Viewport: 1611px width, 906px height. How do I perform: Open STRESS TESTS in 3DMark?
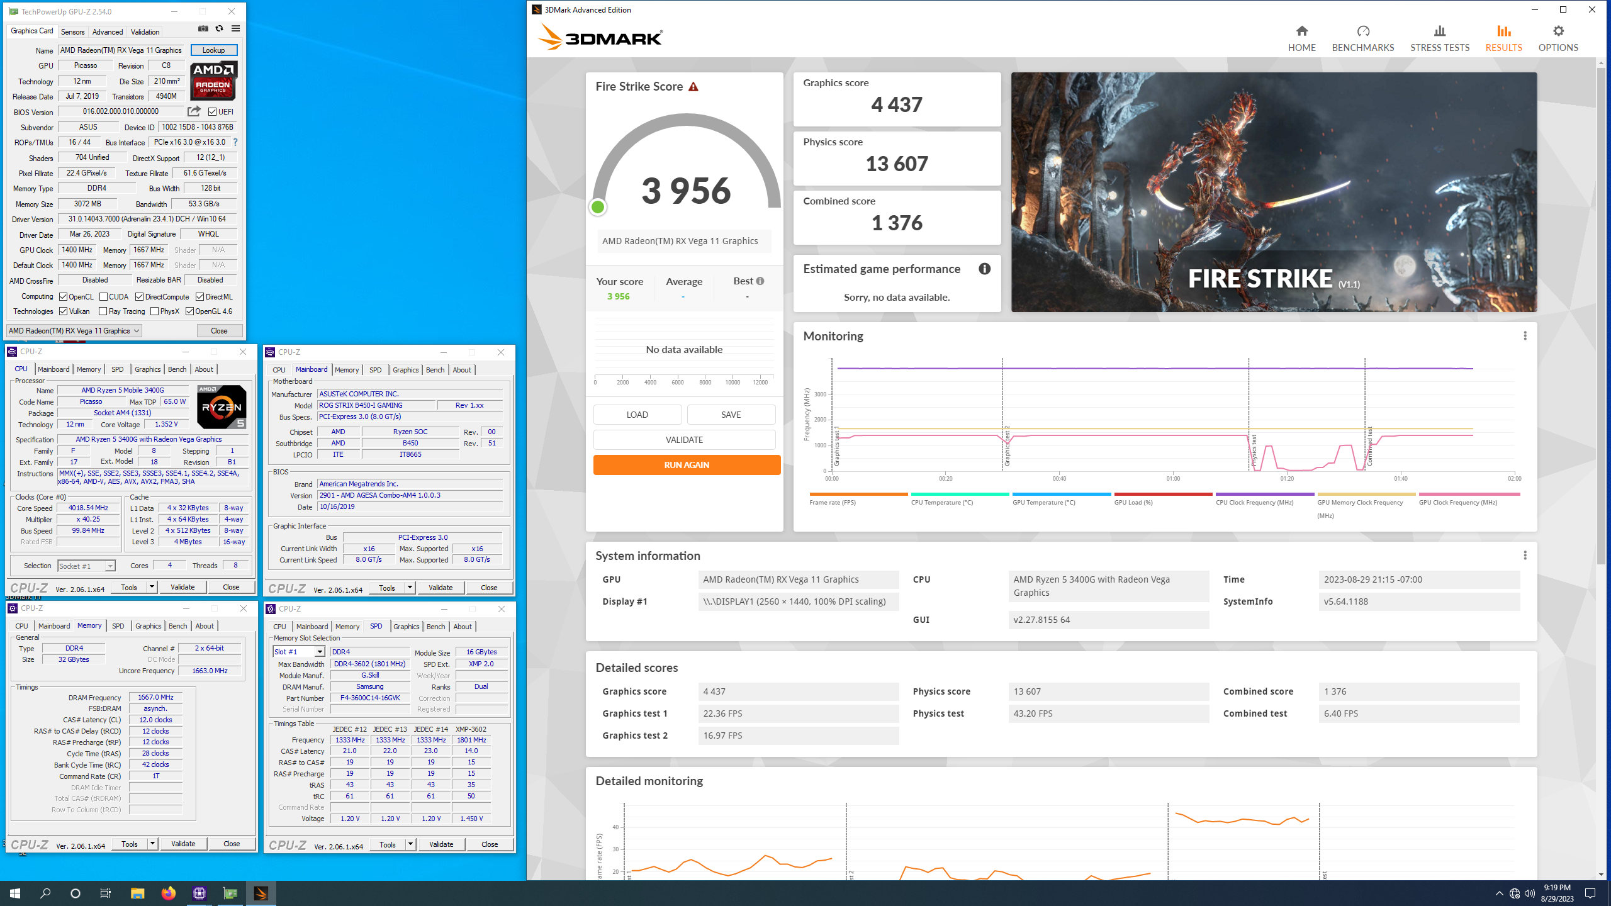tap(1440, 38)
